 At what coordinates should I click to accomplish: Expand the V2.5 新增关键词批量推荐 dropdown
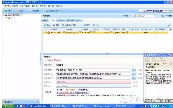click(169, 11)
